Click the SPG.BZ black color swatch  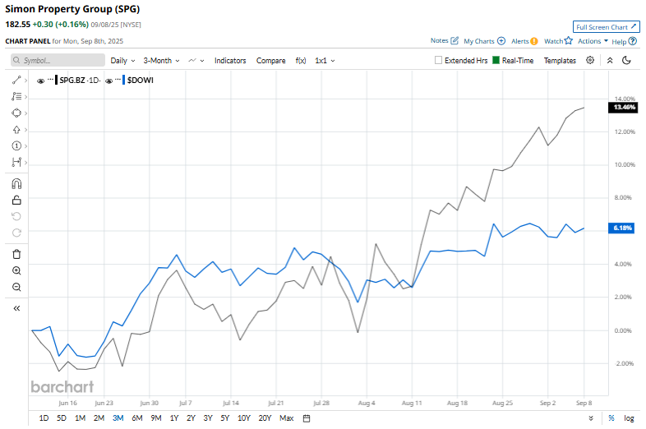[56, 80]
